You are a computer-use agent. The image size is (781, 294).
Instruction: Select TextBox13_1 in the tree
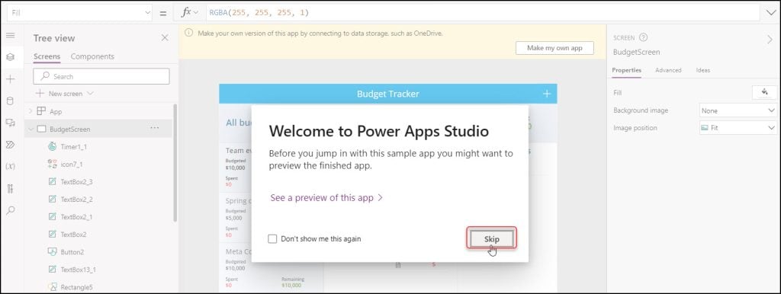point(79,270)
